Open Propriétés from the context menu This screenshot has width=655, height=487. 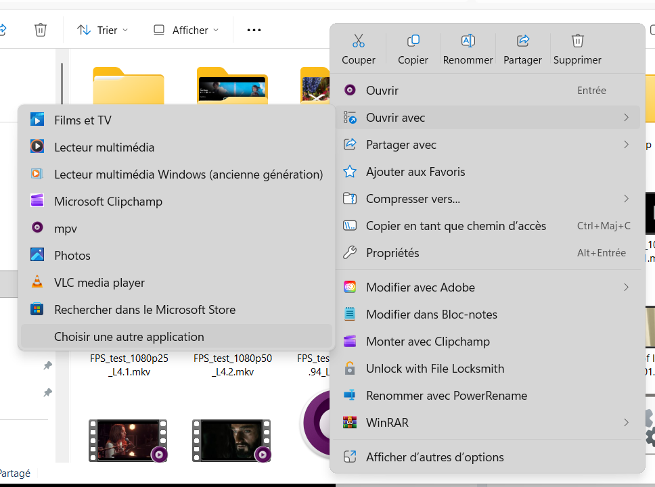[392, 253]
